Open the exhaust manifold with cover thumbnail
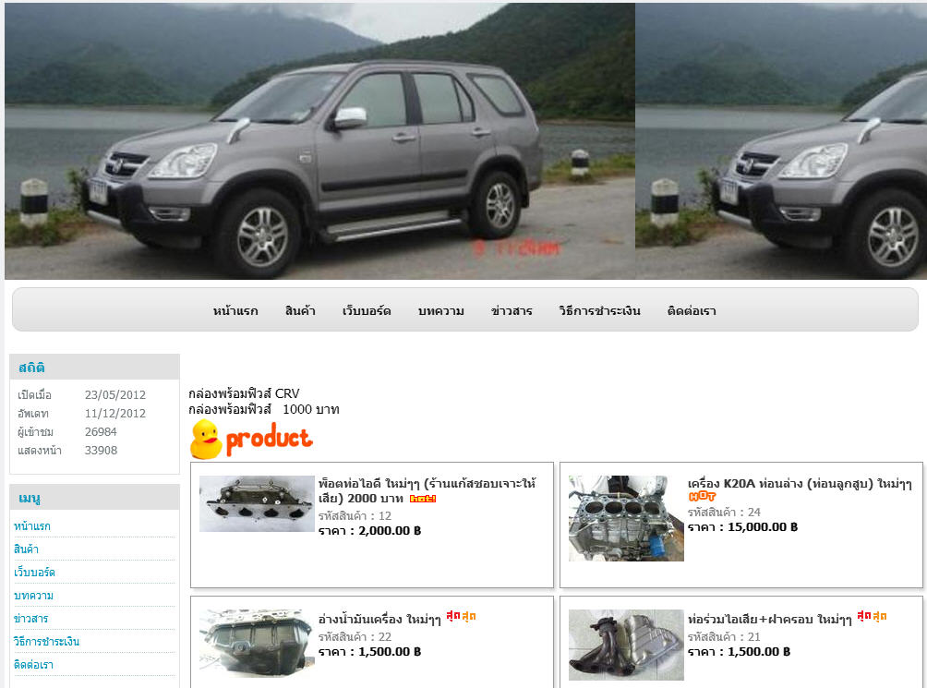Image resolution: width=927 pixels, height=688 pixels. click(626, 645)
